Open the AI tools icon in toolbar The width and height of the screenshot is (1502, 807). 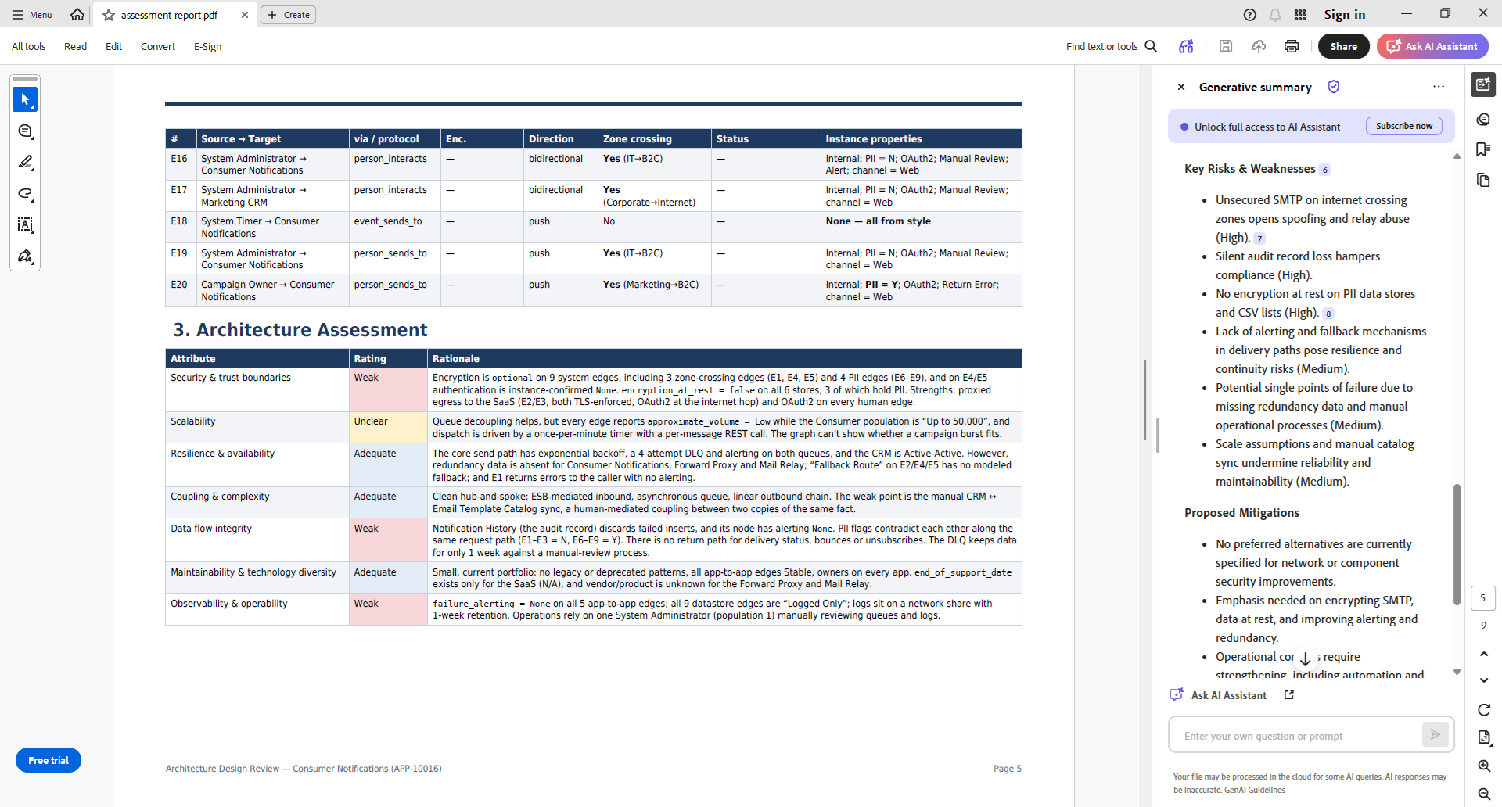coord(1186,46)
